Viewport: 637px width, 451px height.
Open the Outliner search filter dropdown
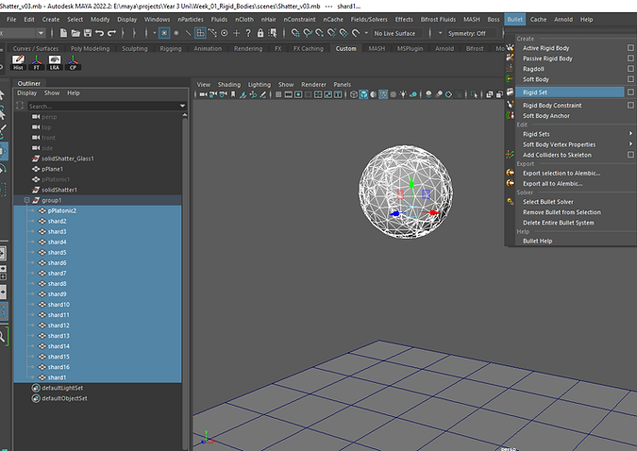[x=182, y=106]
